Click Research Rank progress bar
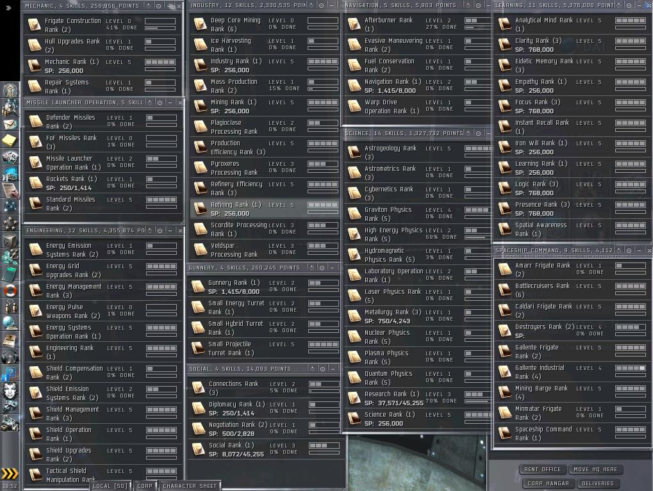 pyautogui.click(x=477, y=402)
